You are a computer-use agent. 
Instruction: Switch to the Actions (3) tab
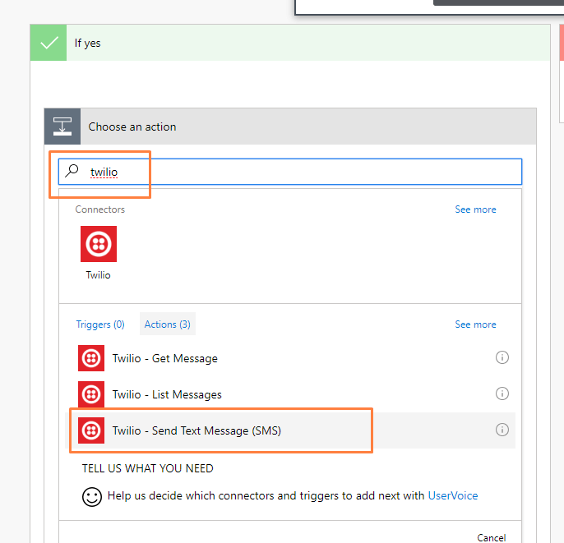click(x=168, y=324)
